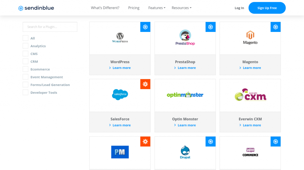Viewport: 304px width, 170px height.
Task: Click the Sendinblue badge on Drupal card
Action: click(x=210, y=142)
